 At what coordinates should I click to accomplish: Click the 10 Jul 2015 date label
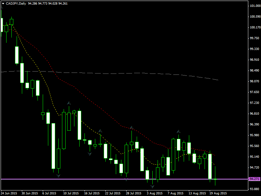[x=71, y=193]
